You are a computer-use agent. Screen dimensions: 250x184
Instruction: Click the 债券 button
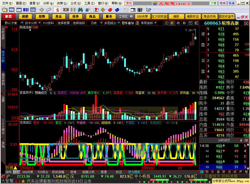click(75, 16)
